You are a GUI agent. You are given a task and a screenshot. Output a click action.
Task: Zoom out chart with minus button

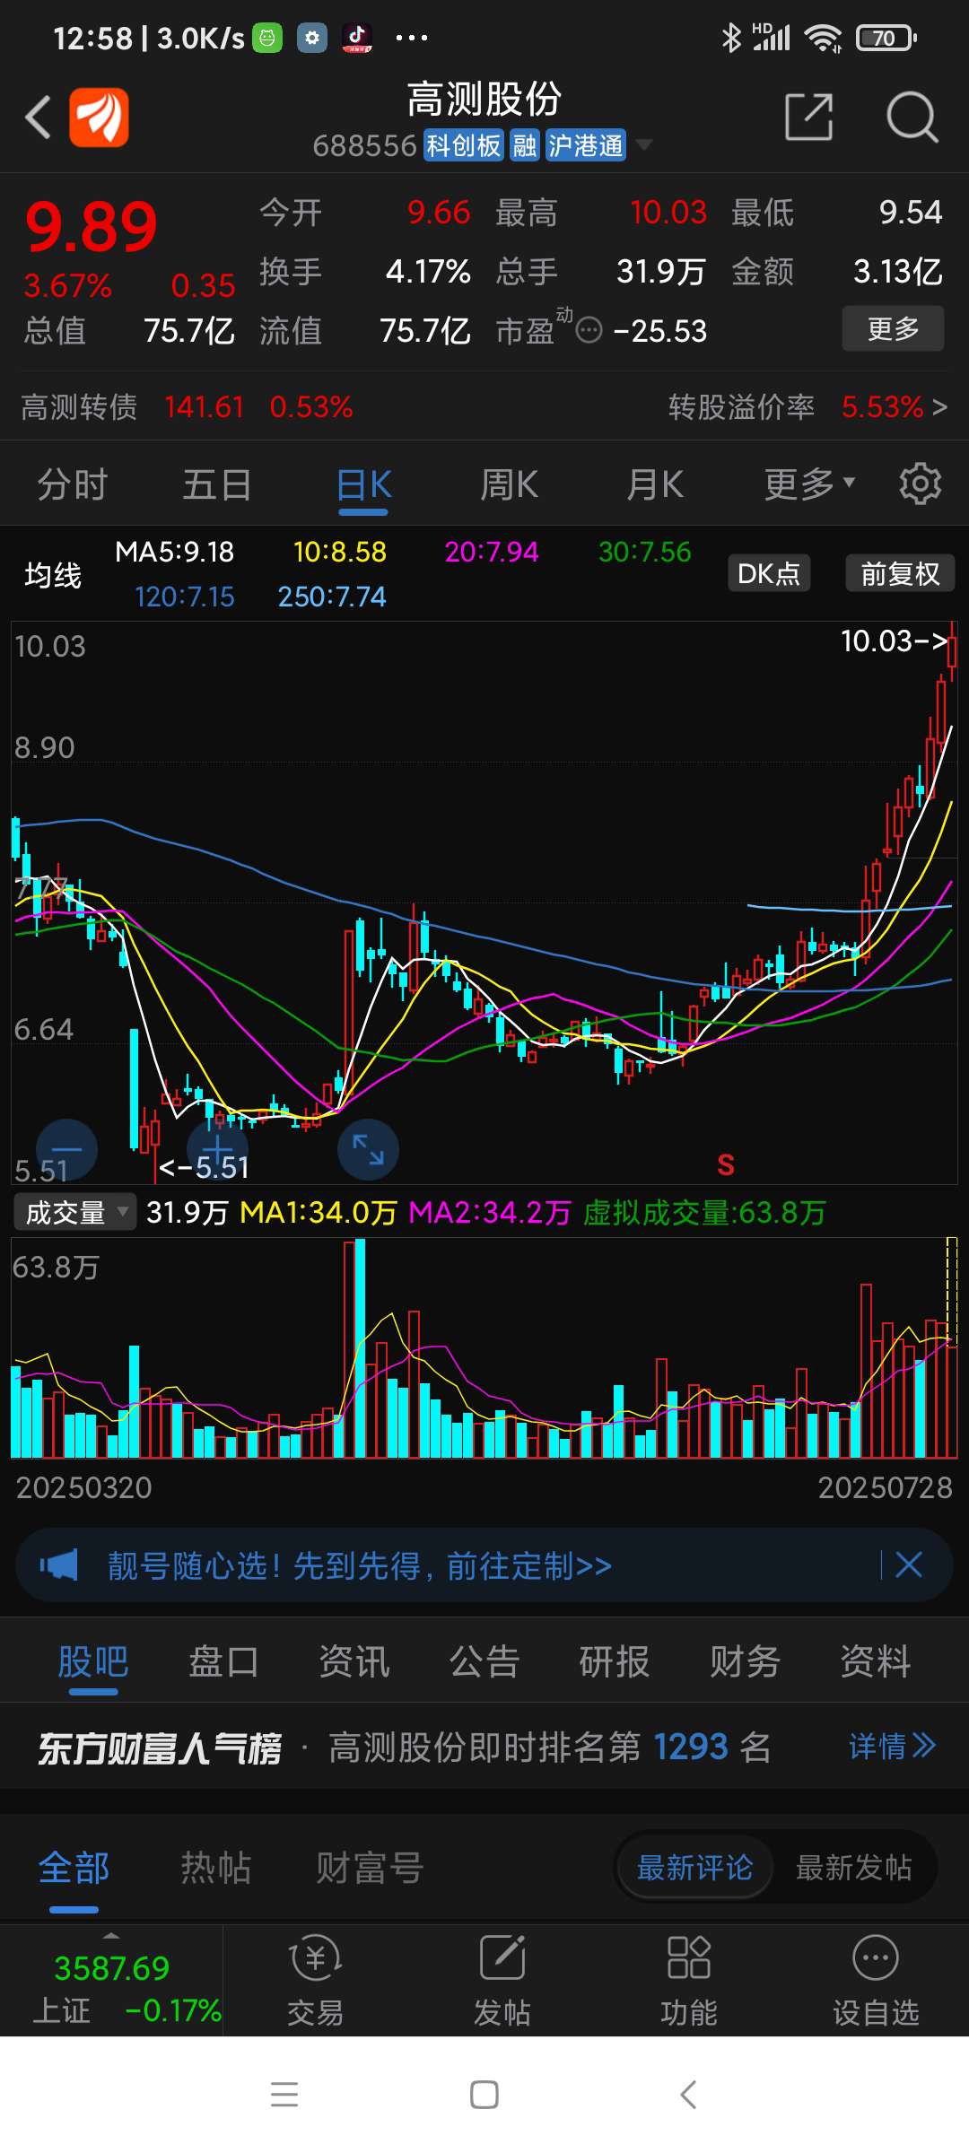click(66, 1149)
